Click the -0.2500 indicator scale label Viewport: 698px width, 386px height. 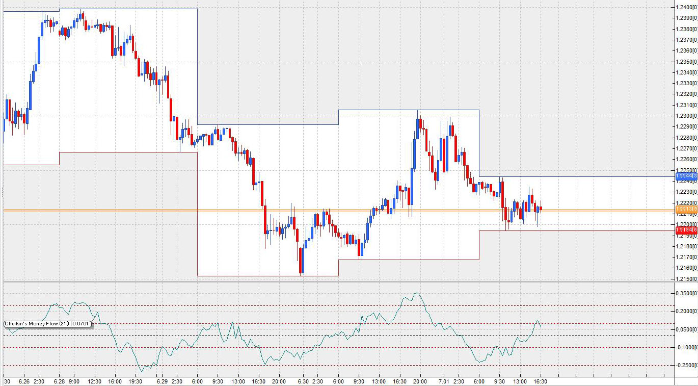tap(687, 365)
